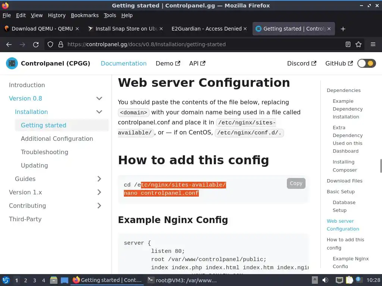Switch to the root@VM3 terminal window
Image resolution: width=382 pixels, height=286 pixels.
pos(182,280)
